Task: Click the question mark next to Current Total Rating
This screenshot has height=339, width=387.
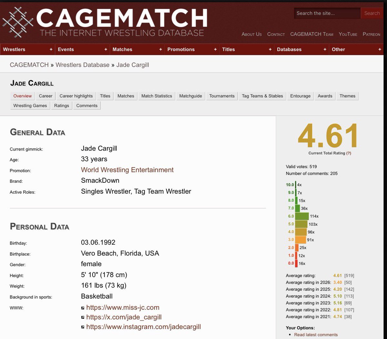Action: (x=349, y=153)
